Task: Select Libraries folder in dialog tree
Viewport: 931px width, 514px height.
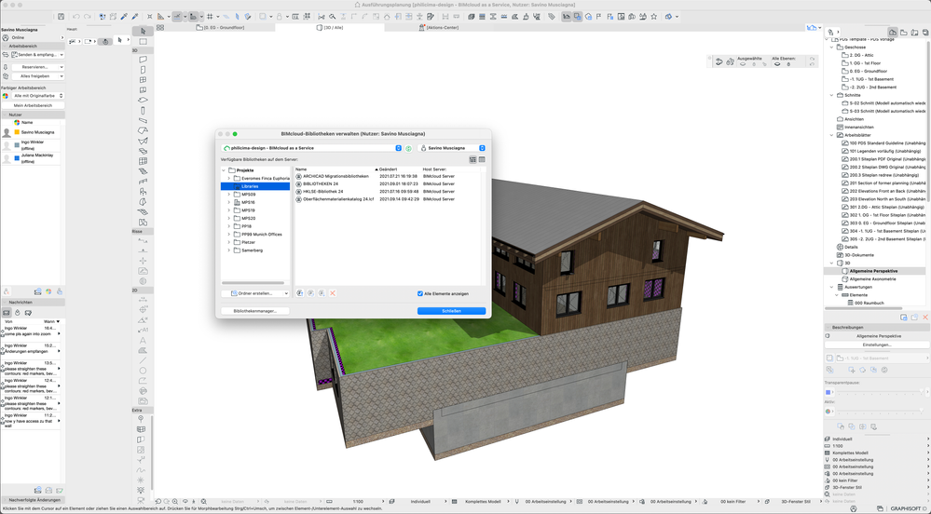Action: pyautogui.click(x=255, y=186)
